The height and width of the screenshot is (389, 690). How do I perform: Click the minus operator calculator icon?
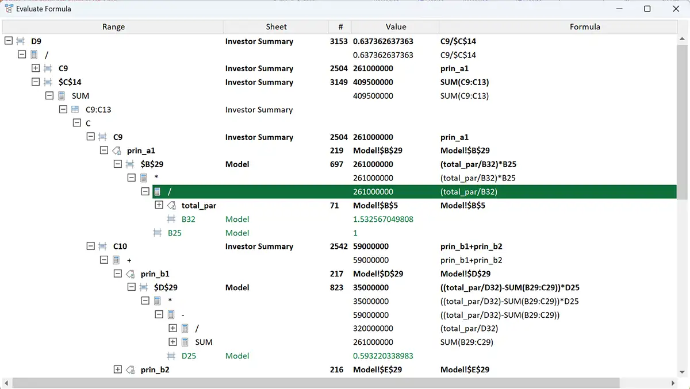tap(171, 315)
